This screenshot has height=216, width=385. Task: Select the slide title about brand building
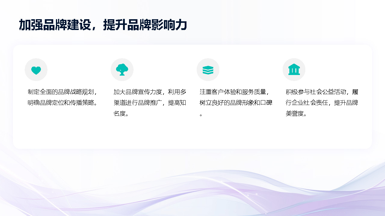(x=103, y=25)
